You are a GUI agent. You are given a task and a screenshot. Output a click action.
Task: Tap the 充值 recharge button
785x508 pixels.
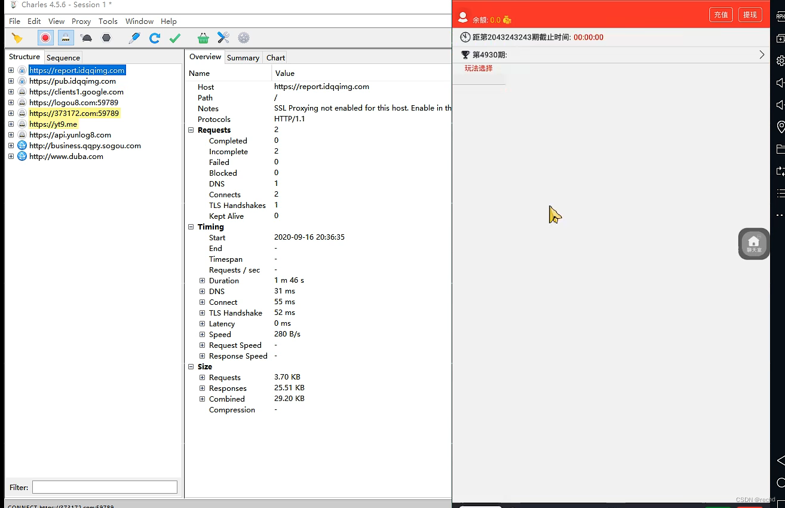[x=721, y=15]
